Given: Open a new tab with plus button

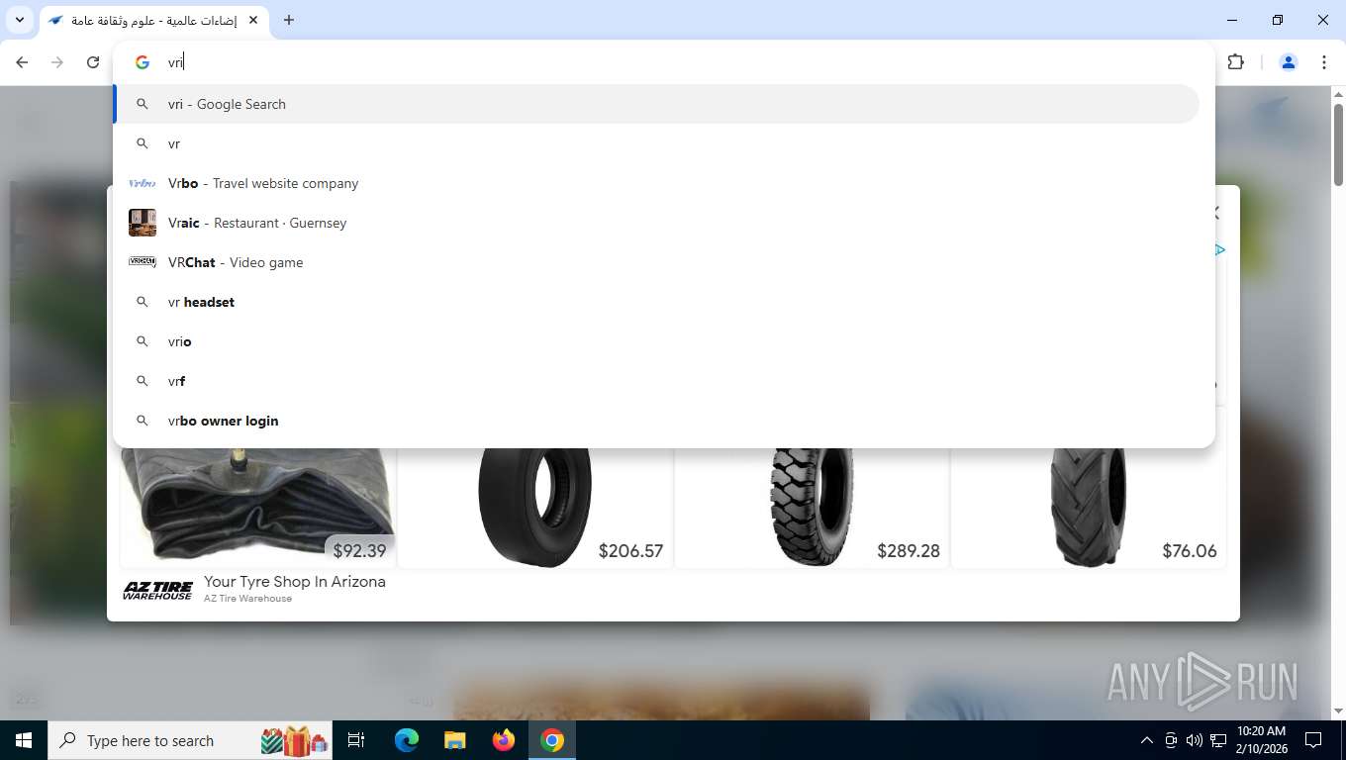Looking at the screenshot, I should (x=289, y=20).
